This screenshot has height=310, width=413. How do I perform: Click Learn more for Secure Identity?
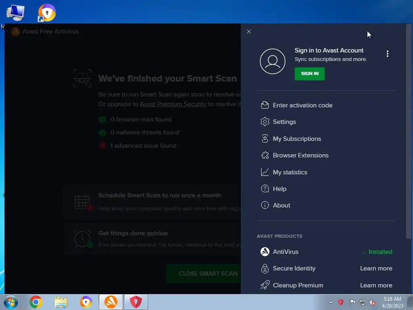pyautogui.click(x=376, y=268)
